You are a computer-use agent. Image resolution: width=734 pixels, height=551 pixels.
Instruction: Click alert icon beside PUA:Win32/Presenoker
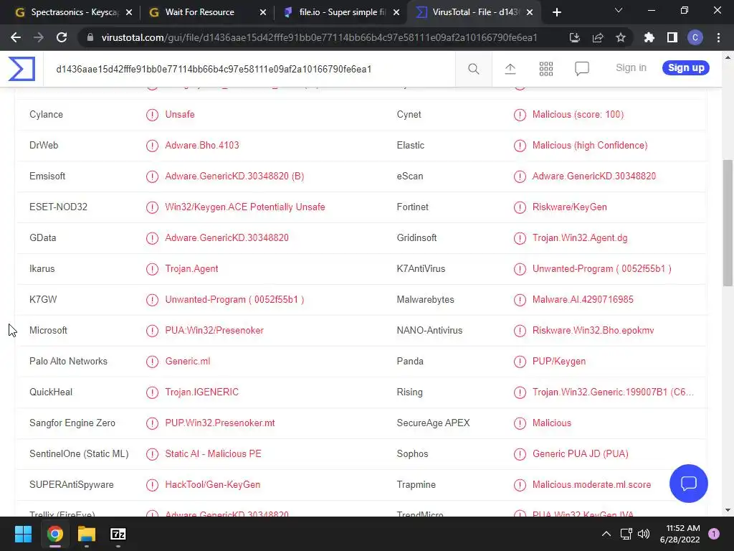click(x=152, y=331)
